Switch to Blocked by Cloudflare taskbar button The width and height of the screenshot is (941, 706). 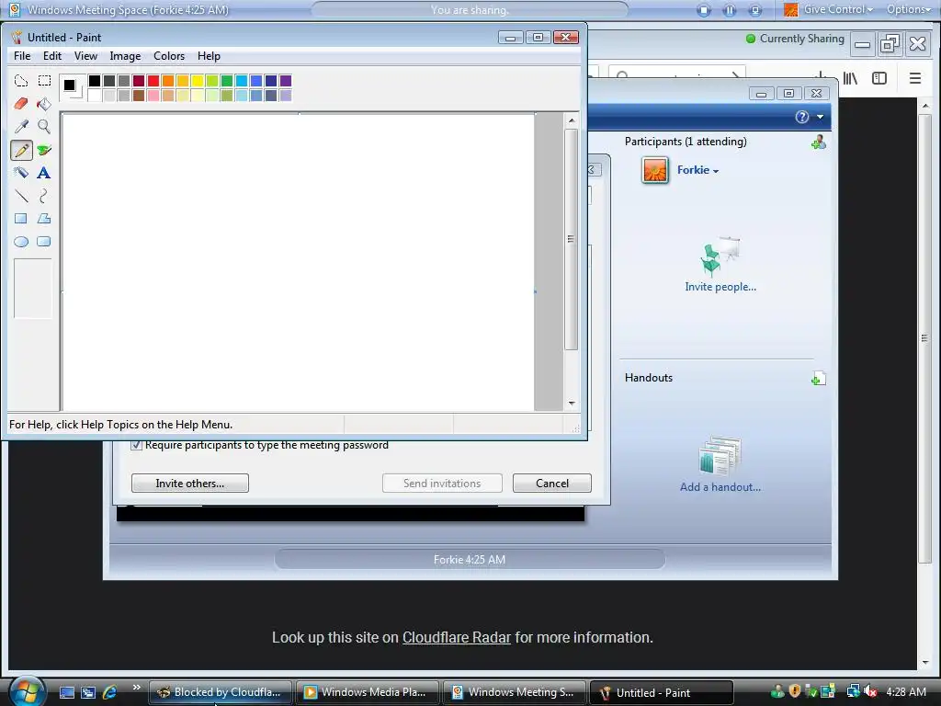coord(221,692)
